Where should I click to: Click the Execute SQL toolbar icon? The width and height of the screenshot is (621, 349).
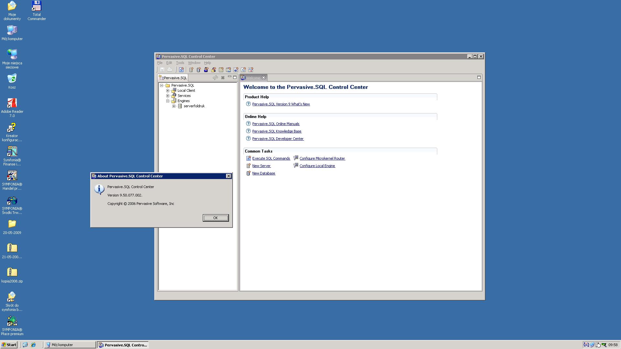181,69
